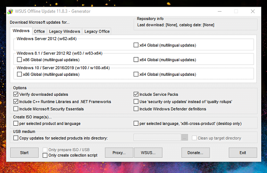
Task: Click the USB target directory text field
Action: (157, 137)
